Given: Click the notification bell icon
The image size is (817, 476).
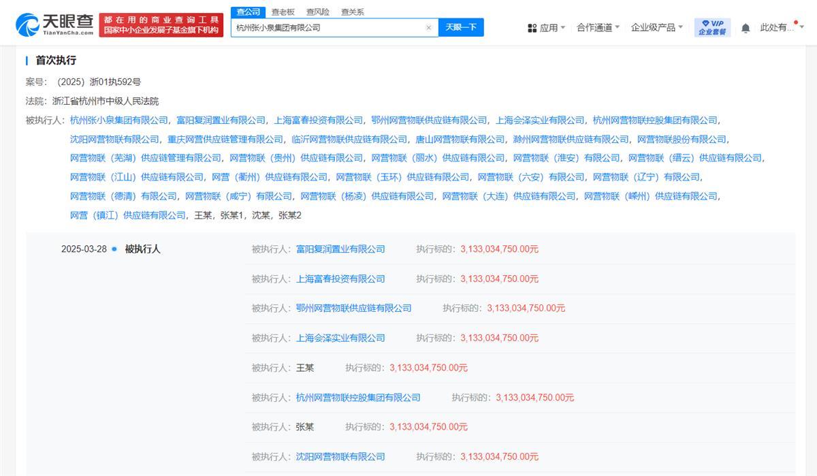Looking at the screenshot, I should click(746, 27).
